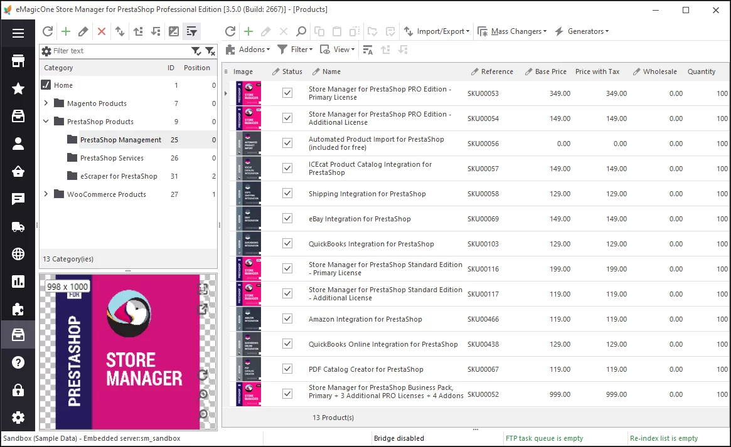Apply the category filter with funnel-check icon
Image resolution: width=731 pixels, height=447 pixels.
(x=196, y=51)
